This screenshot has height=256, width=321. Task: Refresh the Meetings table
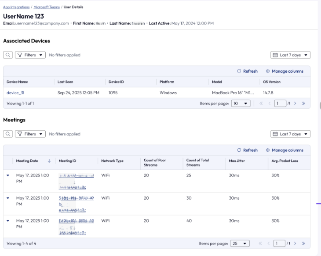coord(247,150)
